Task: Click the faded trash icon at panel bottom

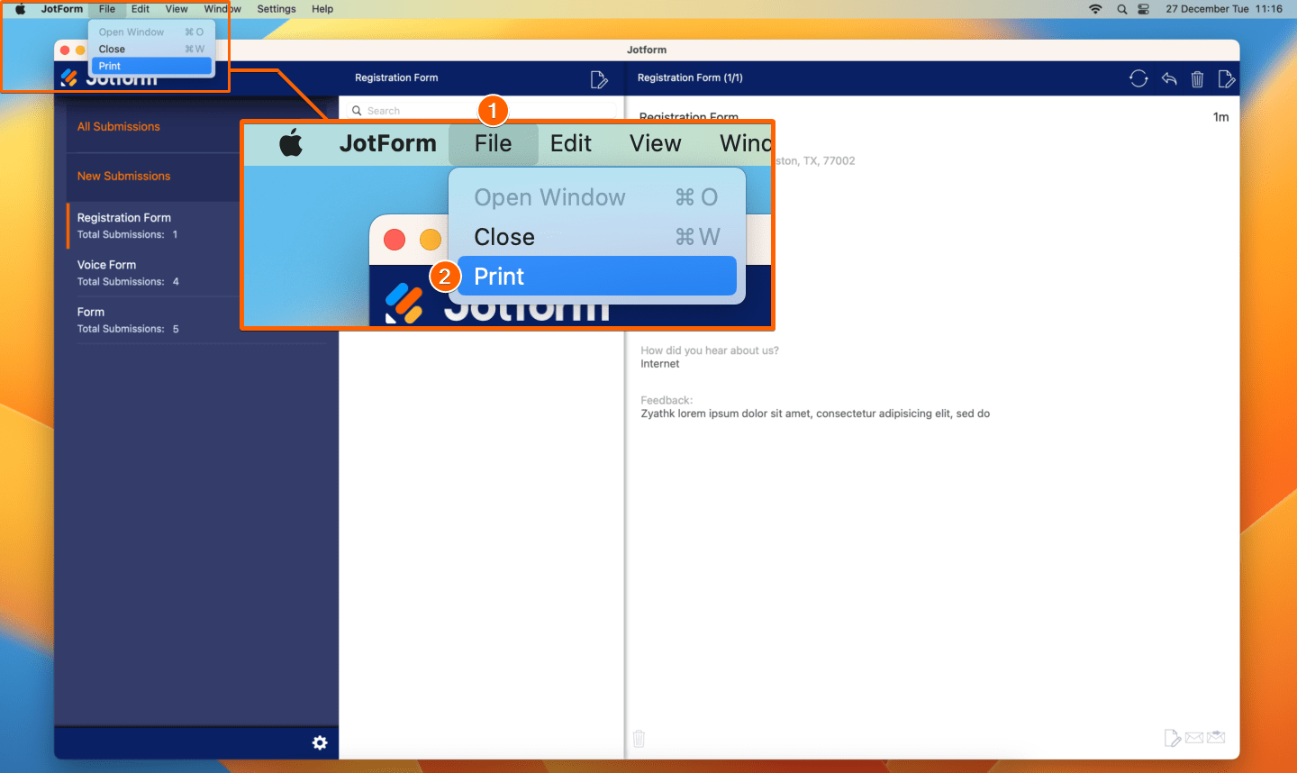Action: click(x=639, y=739)
